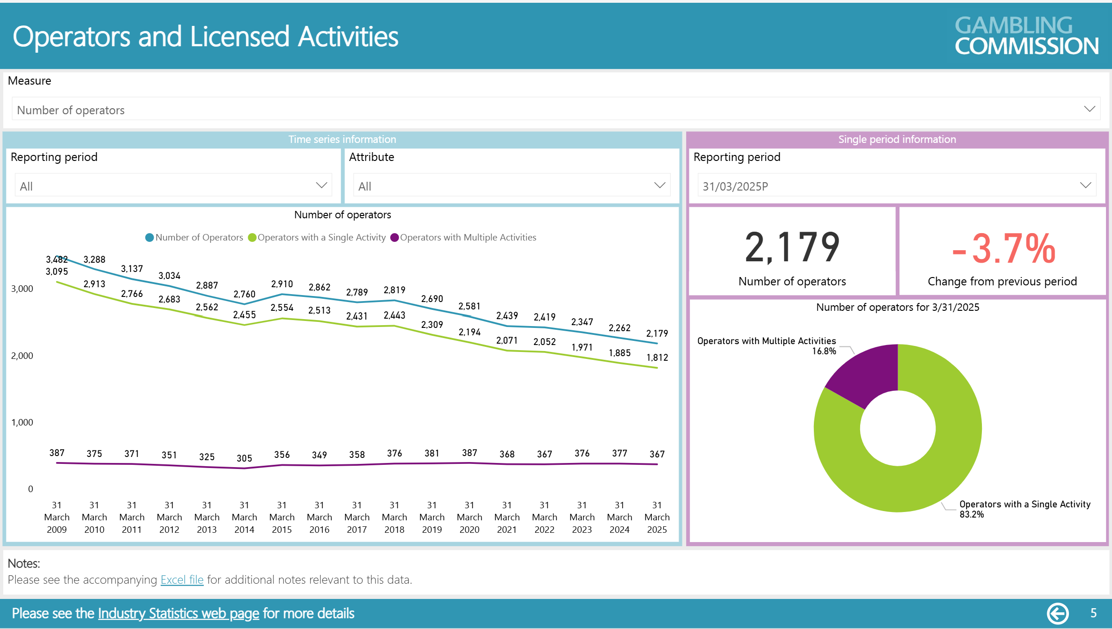
Task: Open the Excel file link in the notes
Action: [x=181, y=580]
